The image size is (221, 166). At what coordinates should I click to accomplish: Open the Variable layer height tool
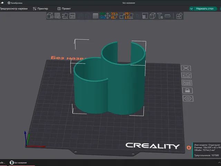point(95,16)
